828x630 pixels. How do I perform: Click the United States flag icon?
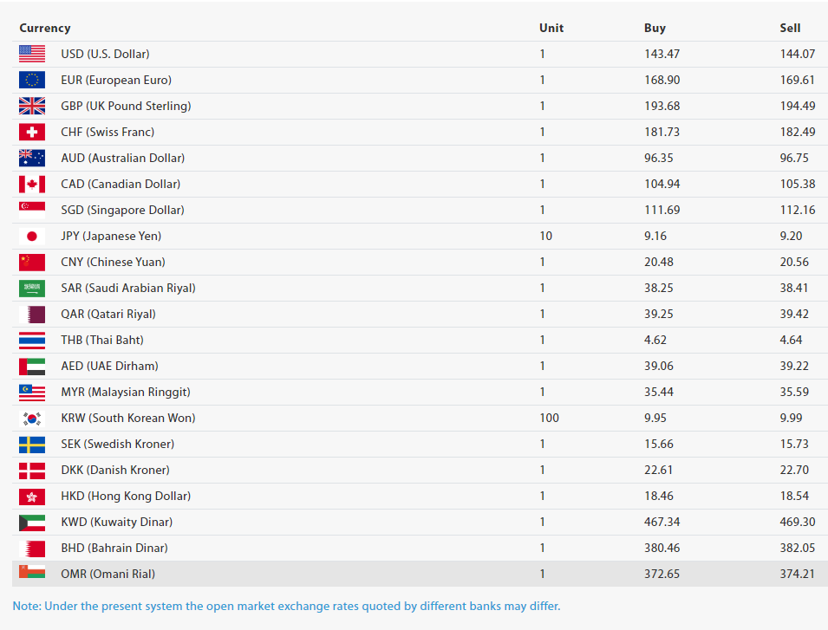click(31, 54)
